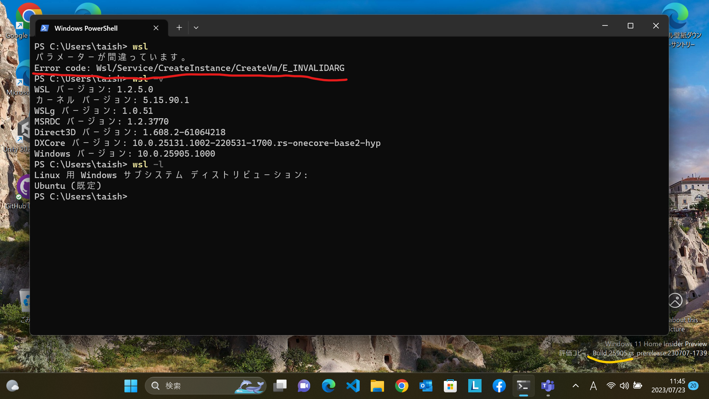The width and height of the screenshot is (709, 399).
Task: Click the 'about this picture' spotlight icon
Action: pyautogui.click(x=675, y=301)
